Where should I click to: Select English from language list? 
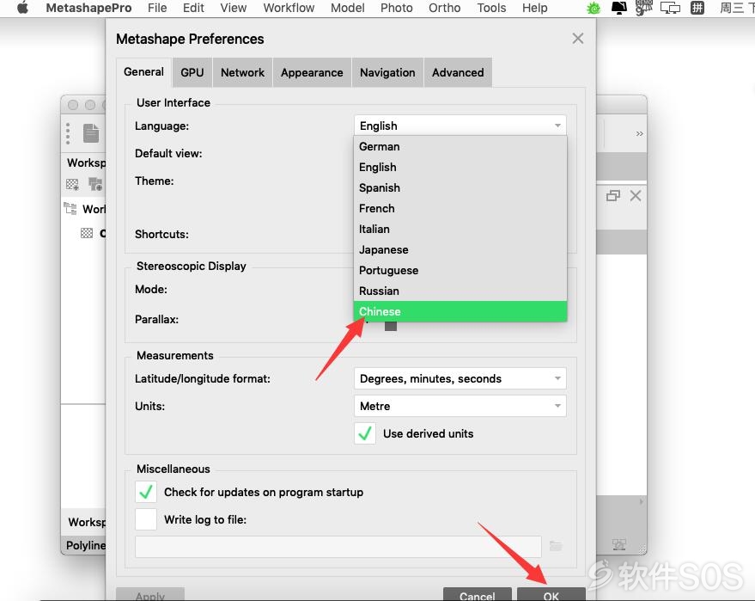pyautogui.click(x=460, y=168)
